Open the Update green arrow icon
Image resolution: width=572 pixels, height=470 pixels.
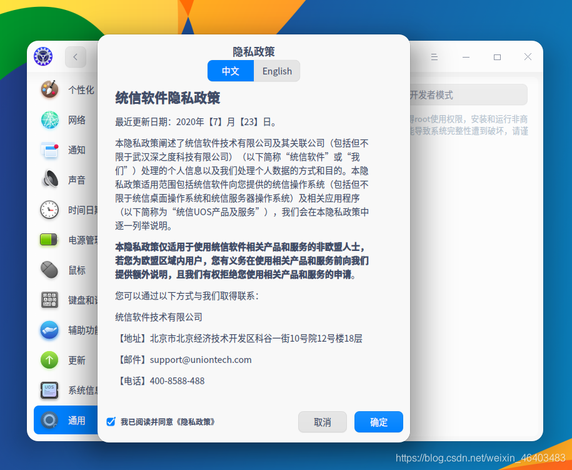[x=49, y=360]
